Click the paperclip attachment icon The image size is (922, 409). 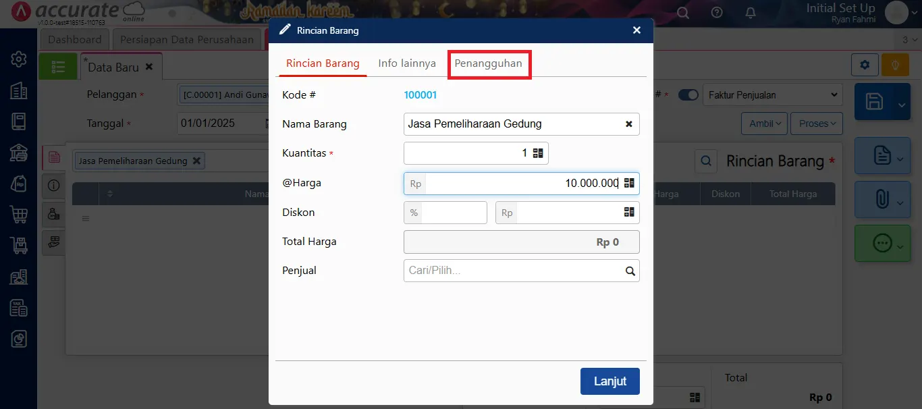[x=882, y=200]
